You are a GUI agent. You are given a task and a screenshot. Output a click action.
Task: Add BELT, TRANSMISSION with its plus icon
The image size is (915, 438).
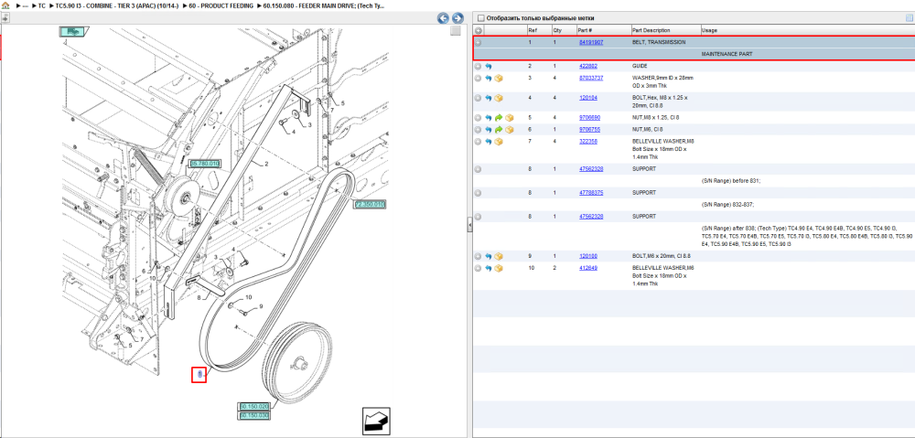(478, 43)
